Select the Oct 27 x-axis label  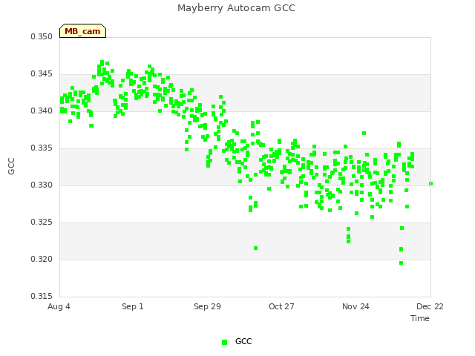pyautogui.click(x=281, y=306)
